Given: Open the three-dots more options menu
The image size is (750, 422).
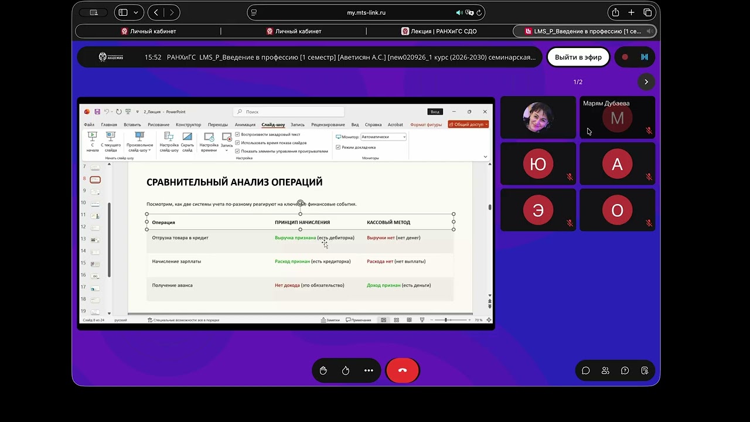Looking at the screenshot, I should (369, 370).
